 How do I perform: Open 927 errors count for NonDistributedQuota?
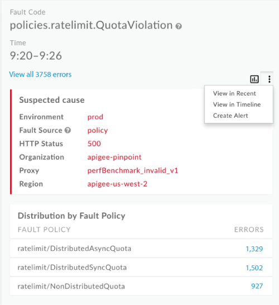[x=257, y=286]
